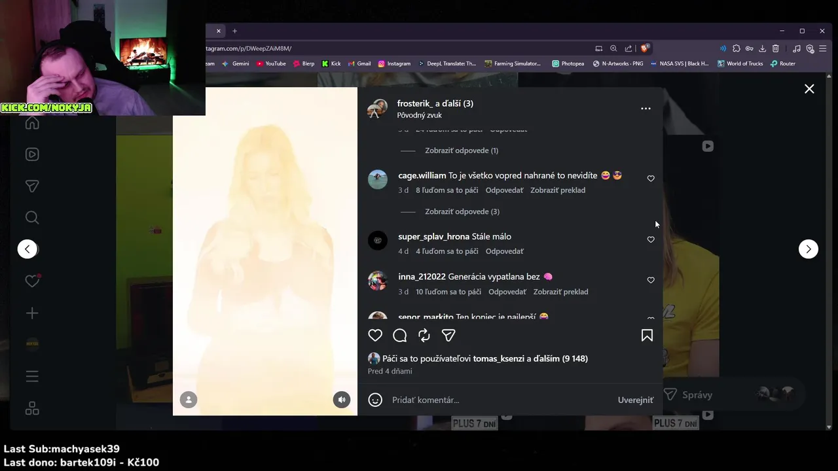Like inna_212022's comment
Screen dimensions: 838x471
651,280
